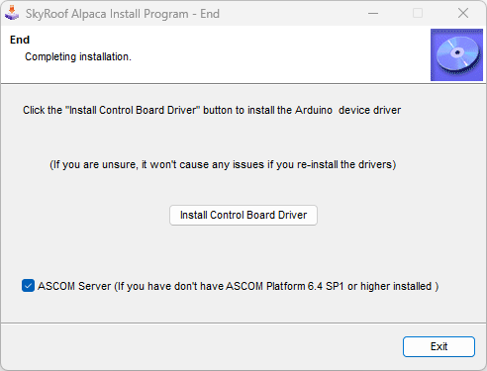Click the re-install the drivers note
The height and width of the screenshot is (371, 487).
[x=223, y=164]
